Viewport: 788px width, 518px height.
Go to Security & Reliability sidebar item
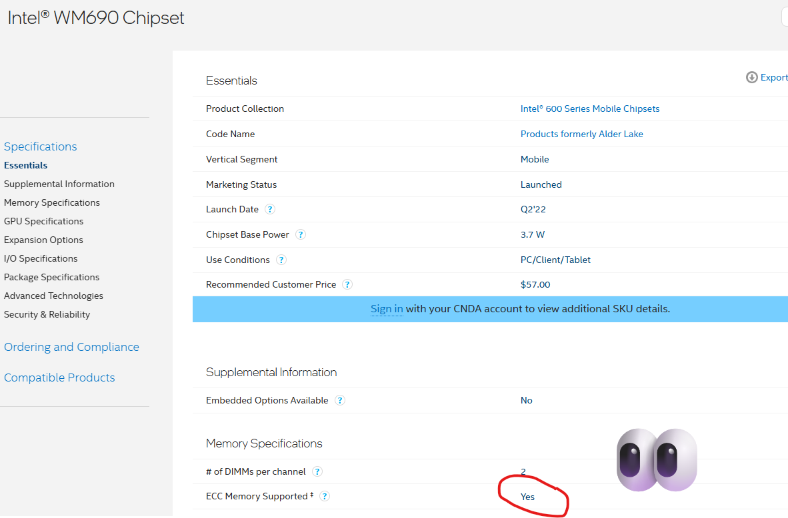pyautogui.click(x=47, y=314)
